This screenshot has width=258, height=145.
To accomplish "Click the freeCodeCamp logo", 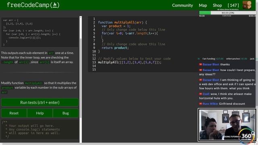I will click(33, 5).
